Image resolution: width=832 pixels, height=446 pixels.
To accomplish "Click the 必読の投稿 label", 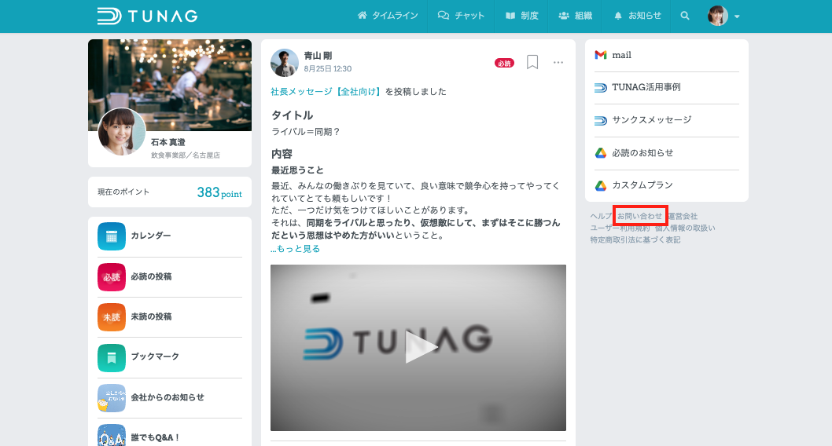I will (x=151, y=276).
